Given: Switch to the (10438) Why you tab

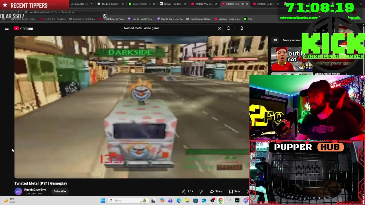Looking at the screenshot, I should click(x=202, y=4).
